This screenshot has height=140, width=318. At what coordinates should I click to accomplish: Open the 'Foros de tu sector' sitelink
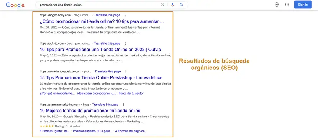131,93
